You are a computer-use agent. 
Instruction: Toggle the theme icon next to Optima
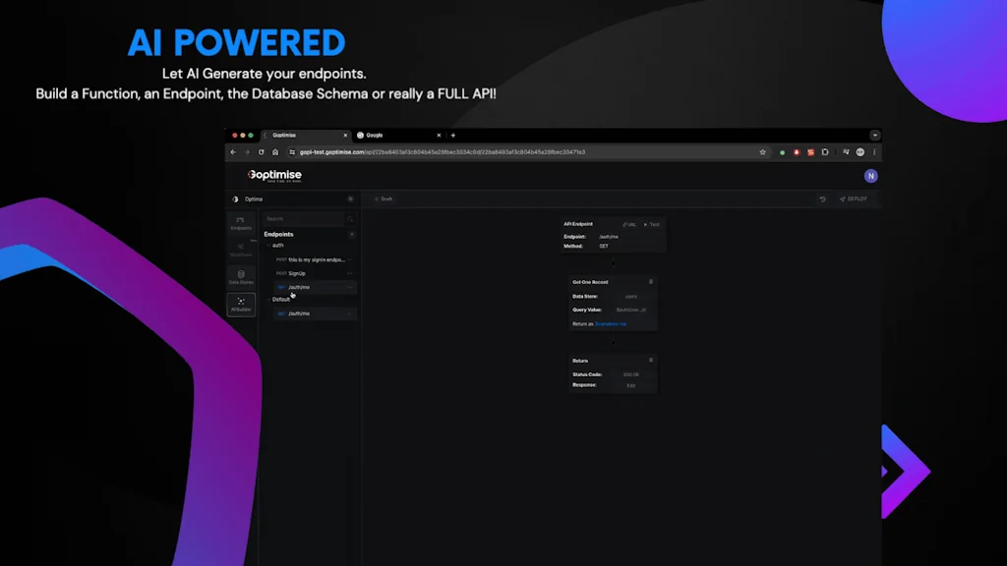click(235, 199)
